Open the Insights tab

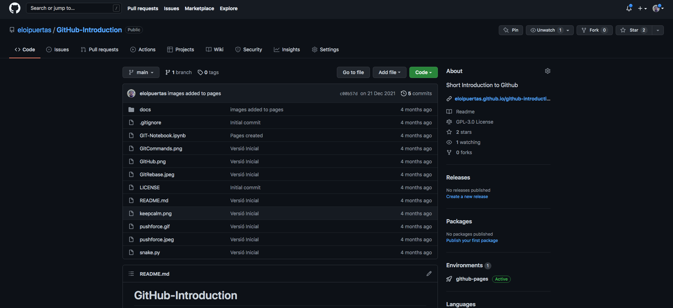coord(287,50)
